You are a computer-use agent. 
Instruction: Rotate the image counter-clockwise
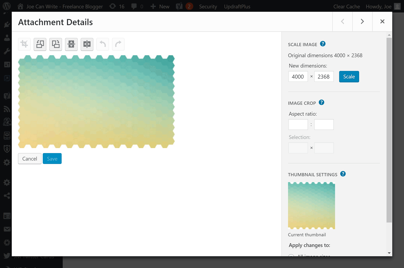(x=40, y=44)
